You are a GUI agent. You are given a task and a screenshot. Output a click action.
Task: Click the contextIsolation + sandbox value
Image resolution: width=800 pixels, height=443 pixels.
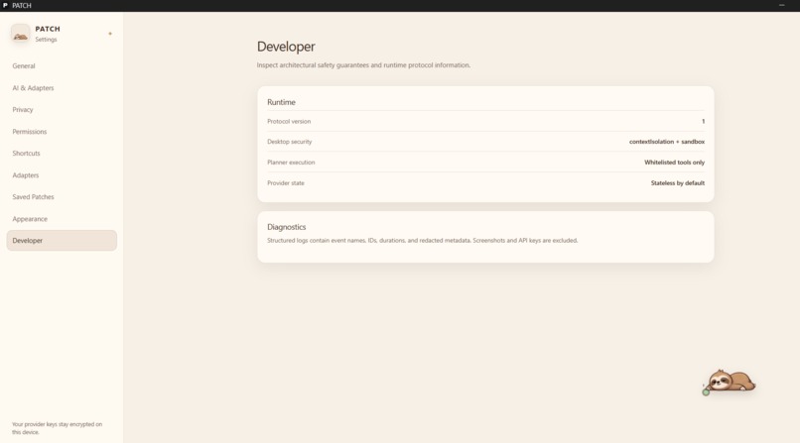tap(666, 142)
